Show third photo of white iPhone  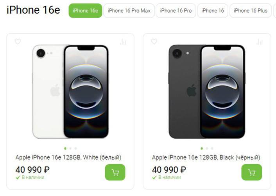(75, 148)
